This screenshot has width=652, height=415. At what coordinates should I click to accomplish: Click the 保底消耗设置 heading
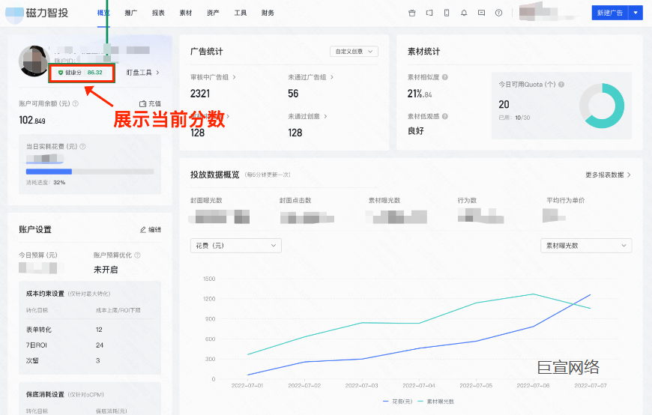pos(45,394)
